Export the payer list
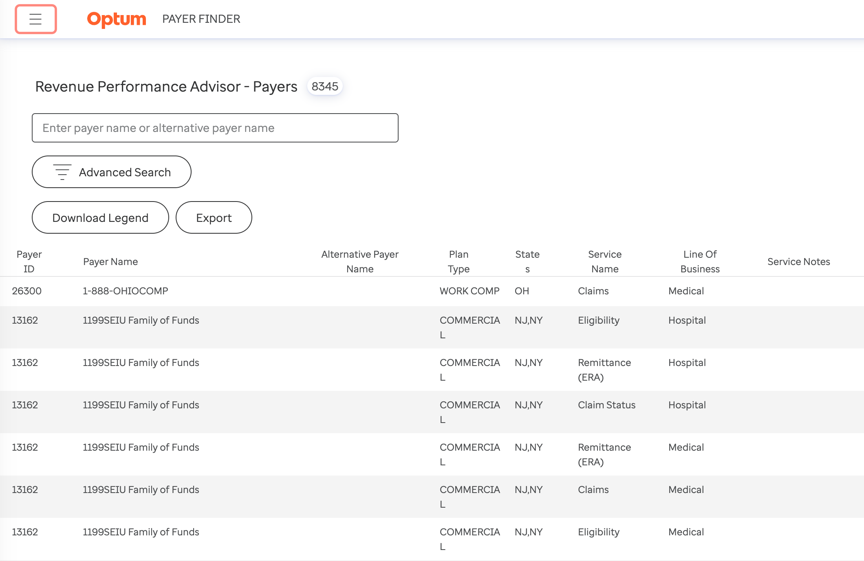This screenshot has height=561, width=864. click(214, 217)
